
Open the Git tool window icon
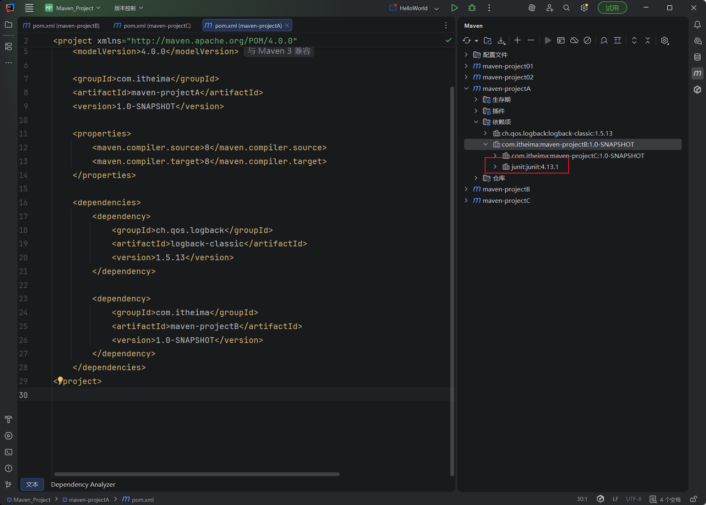[9, 485]
